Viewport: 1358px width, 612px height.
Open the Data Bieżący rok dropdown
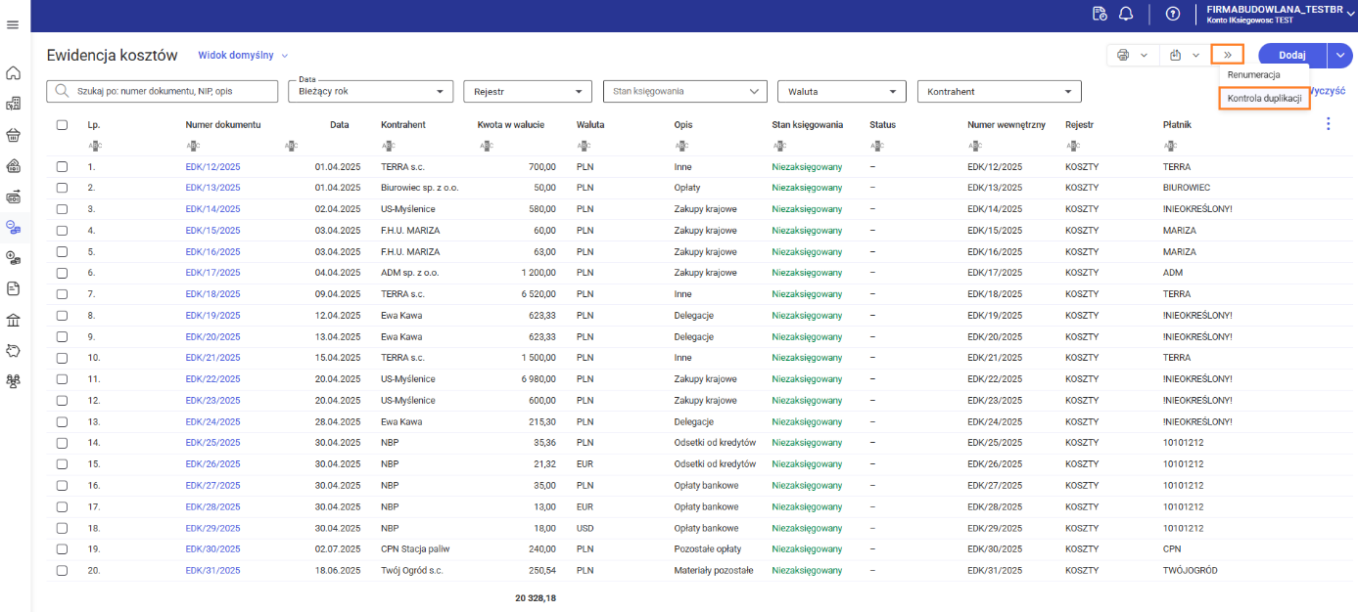pos(371,91)
